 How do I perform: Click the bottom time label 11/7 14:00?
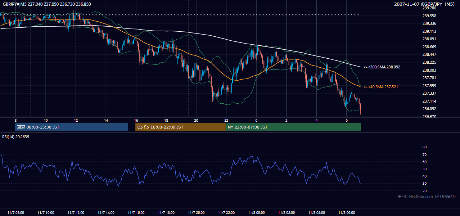(106, 212)
